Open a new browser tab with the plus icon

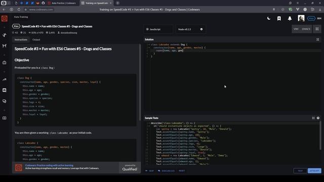(x=117, y=3)
